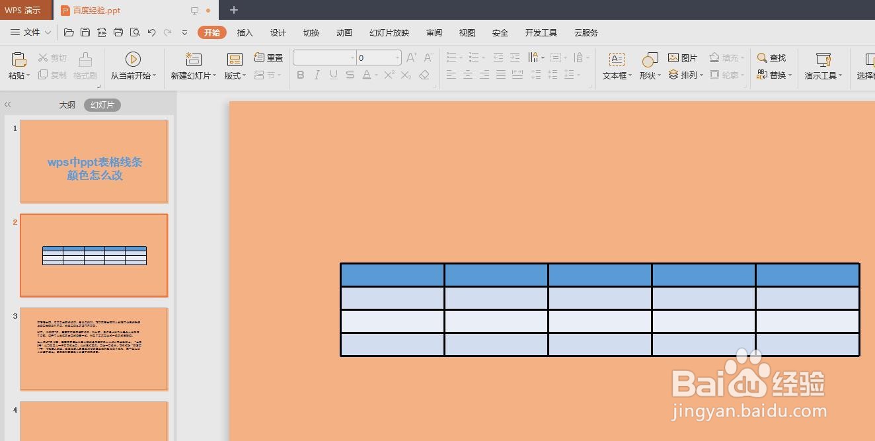The height and width of the screenshot is (441, 875).
Task: Expand the font color dropdown arrow
Action: 376,76
